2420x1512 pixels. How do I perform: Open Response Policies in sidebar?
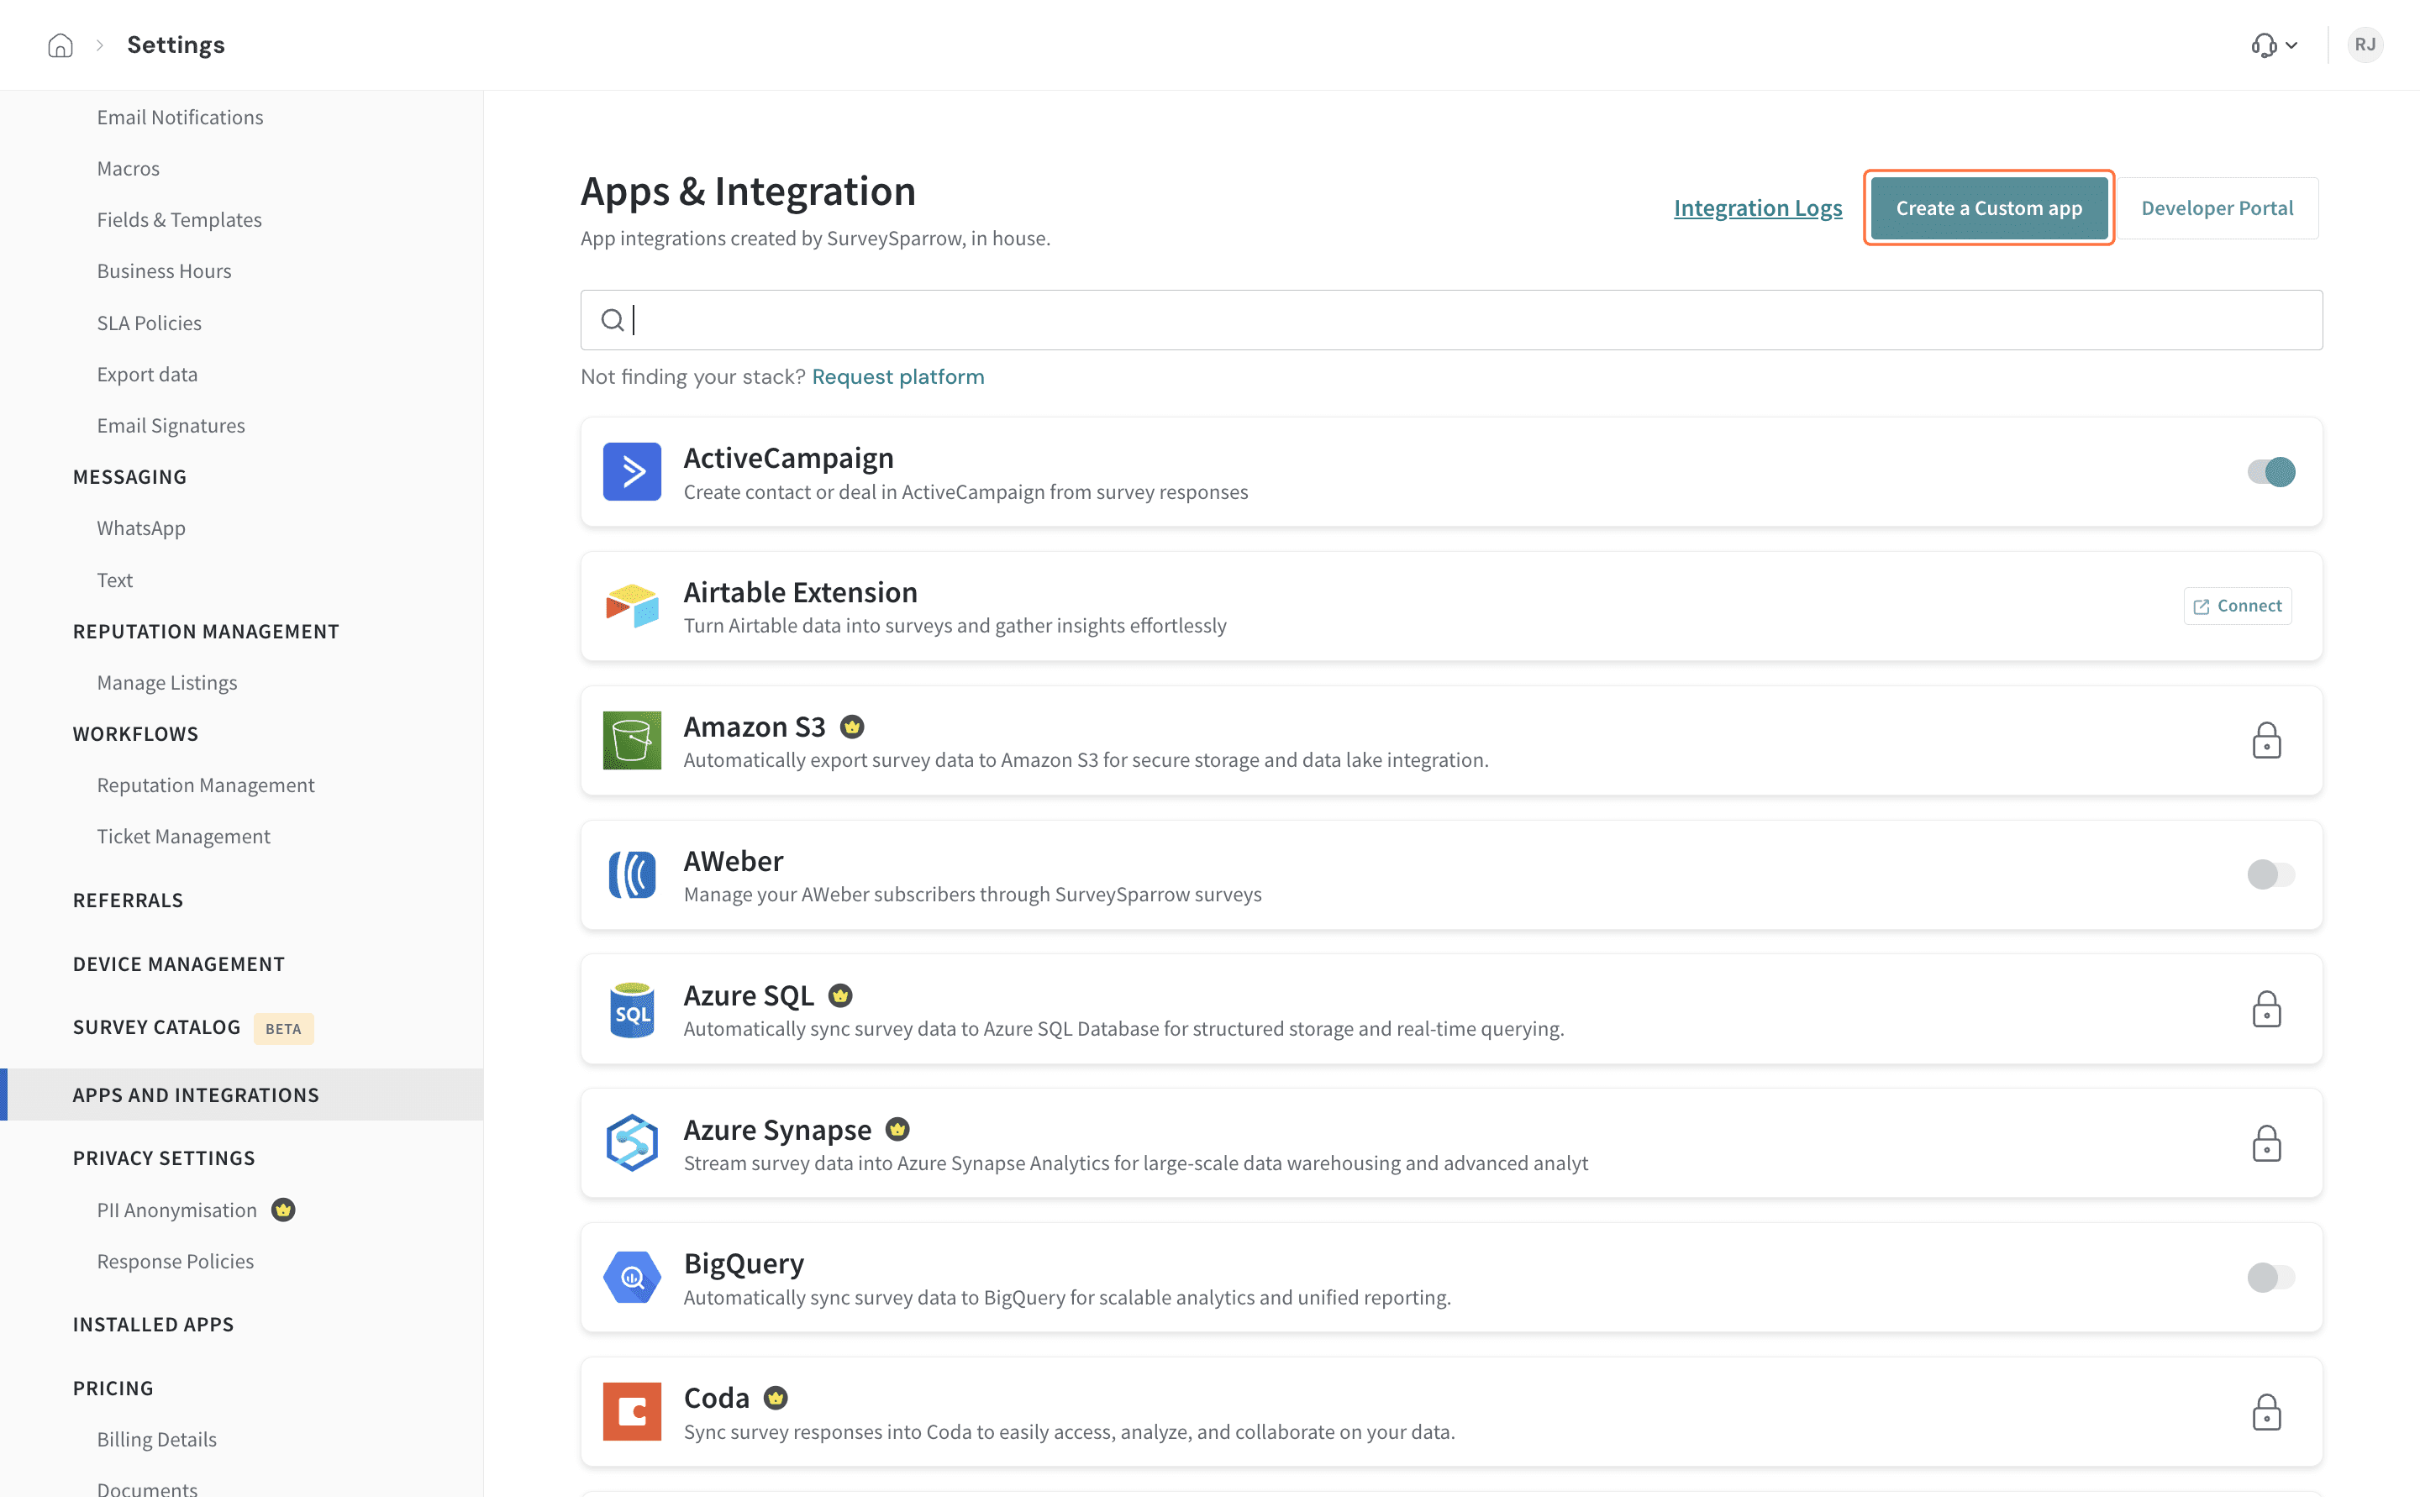click(x=175, y=1262)
